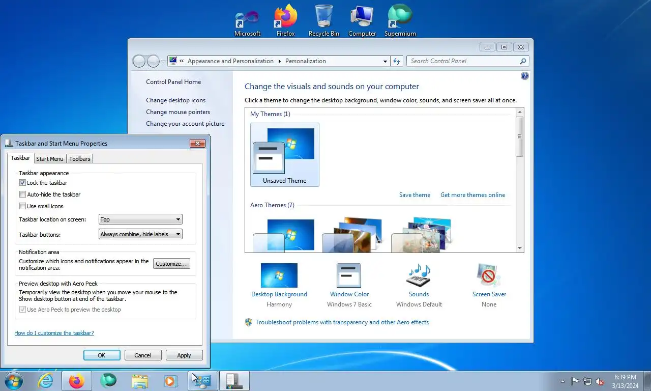Click Change desktop icons link
Viewport: 651px width, 391px height.
point(176,100)
